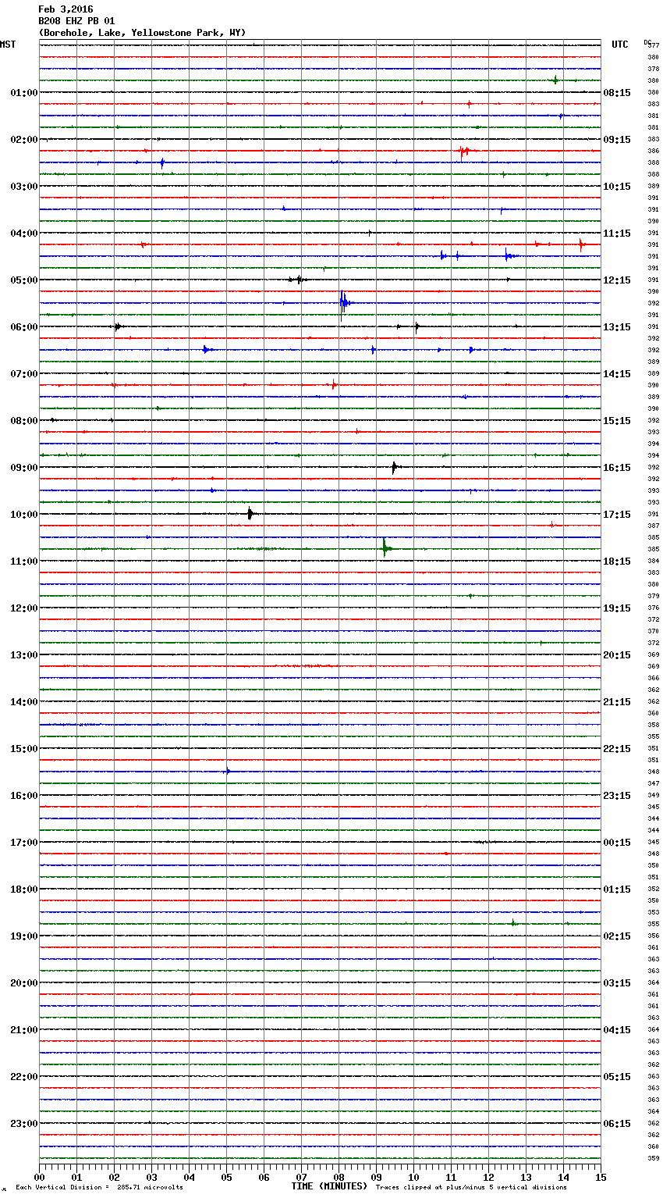
Task: Click the 'Feb 3,2016' date header
Action: pos(66,9)
